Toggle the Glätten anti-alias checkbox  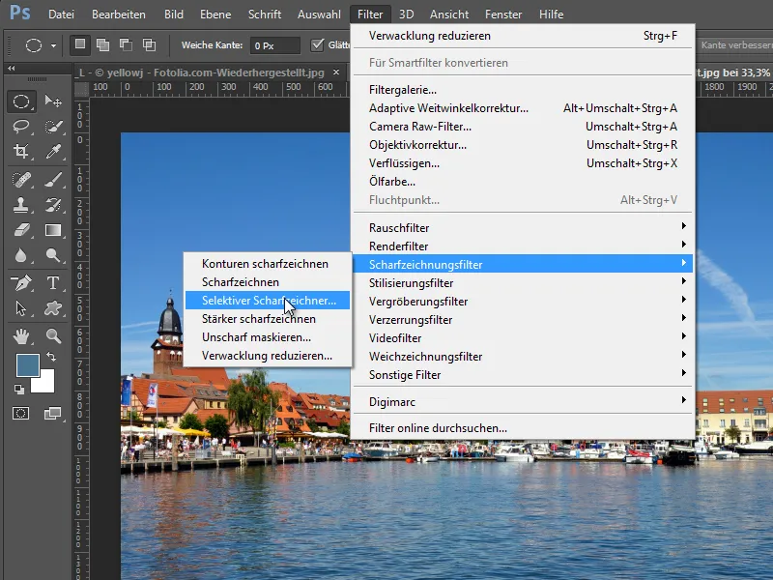318,44
